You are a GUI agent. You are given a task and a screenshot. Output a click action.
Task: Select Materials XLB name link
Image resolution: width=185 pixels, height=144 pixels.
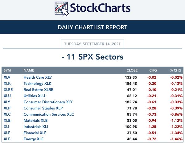[x=35, y=121]
